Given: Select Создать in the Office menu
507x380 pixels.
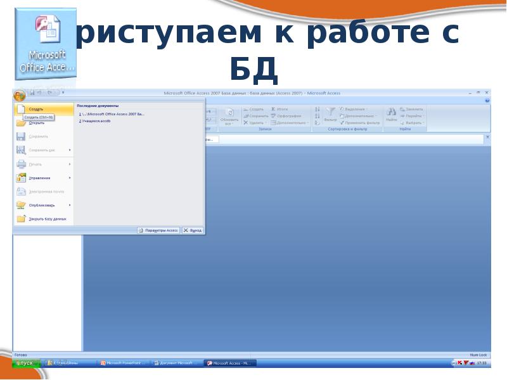Looking at the screenshot, I should (x=44, y=109).
